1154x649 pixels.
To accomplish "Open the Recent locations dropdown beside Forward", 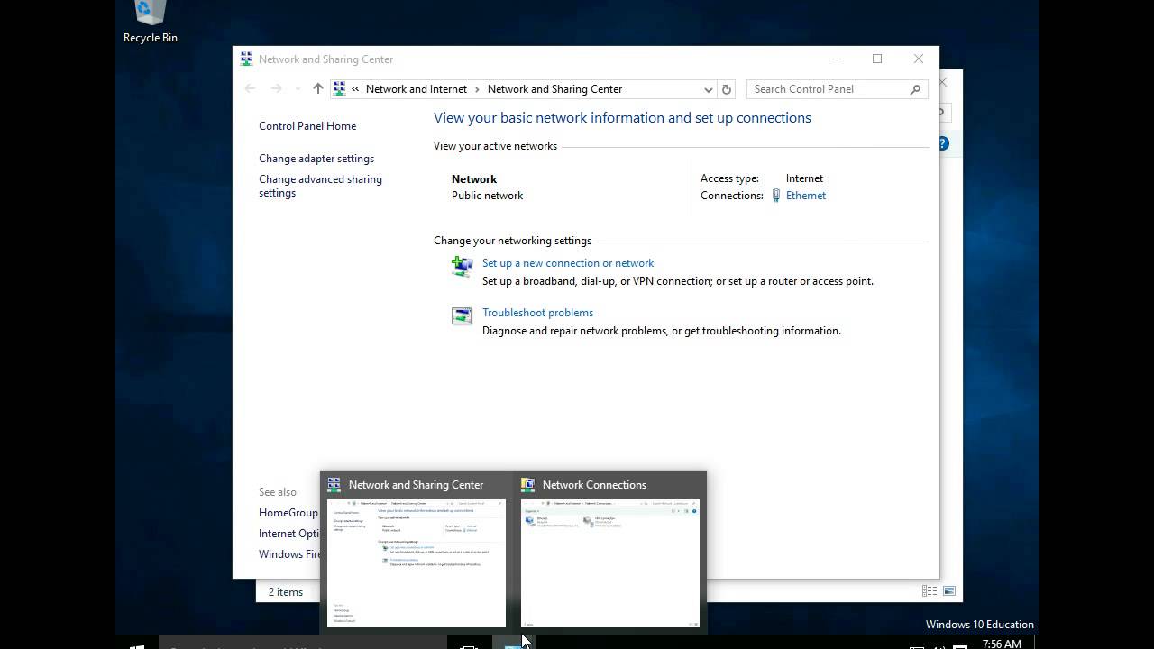I will click(298, 88).
